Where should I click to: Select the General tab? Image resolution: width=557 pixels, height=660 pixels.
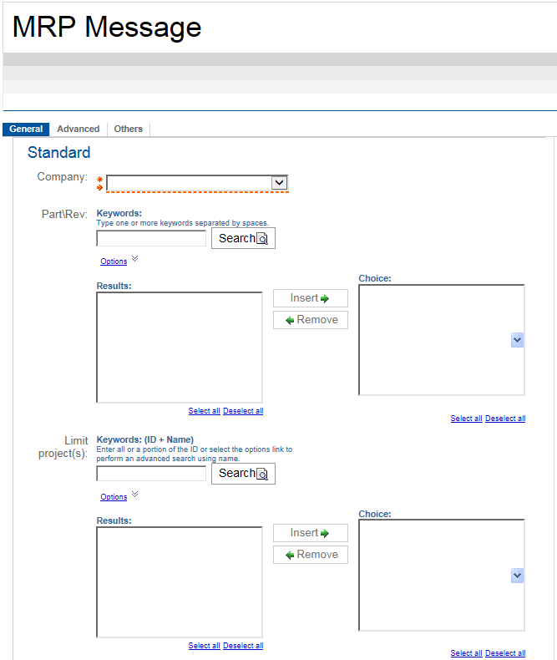26,129
